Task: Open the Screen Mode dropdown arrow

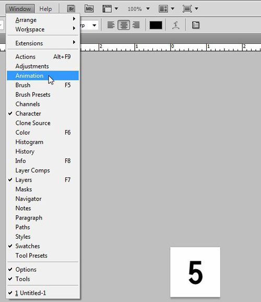Action: (196, 8)
